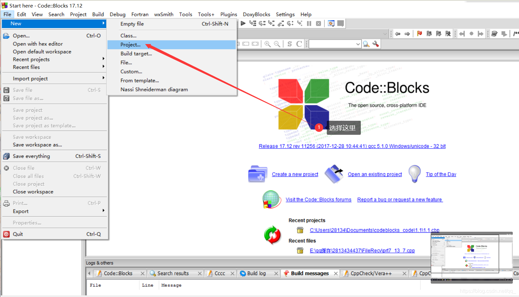
Task: Click the folder icon next to Create a new project
Action: (x=258, y=174)
